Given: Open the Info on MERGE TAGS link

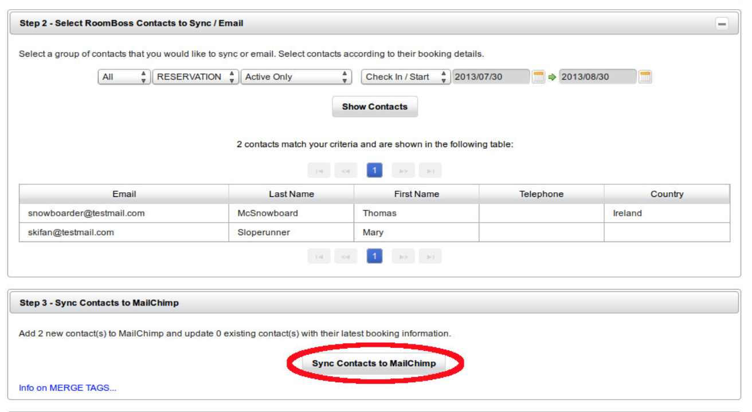Looking at the screenshot, I should (x=68, y=388).
